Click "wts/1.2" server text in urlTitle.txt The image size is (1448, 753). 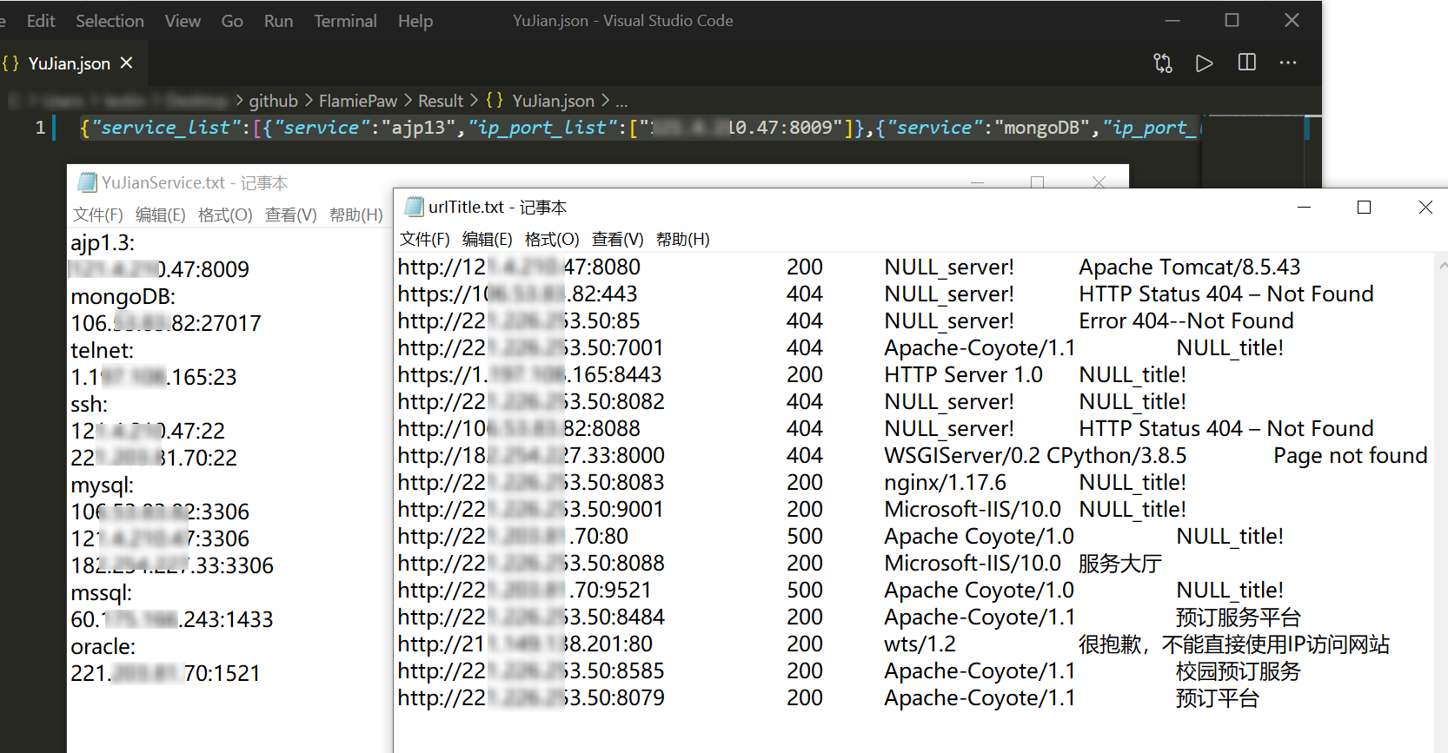pos(920,644)
